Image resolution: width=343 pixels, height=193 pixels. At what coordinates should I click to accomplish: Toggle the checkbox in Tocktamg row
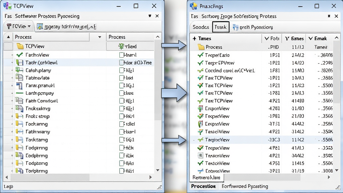(x=121, y=140)
